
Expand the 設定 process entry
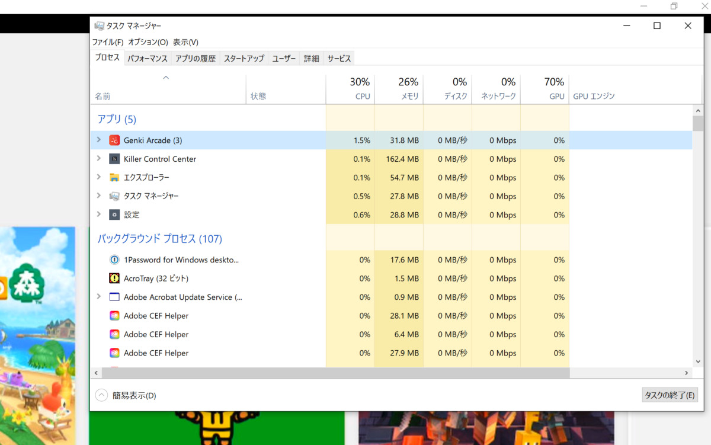99,215
